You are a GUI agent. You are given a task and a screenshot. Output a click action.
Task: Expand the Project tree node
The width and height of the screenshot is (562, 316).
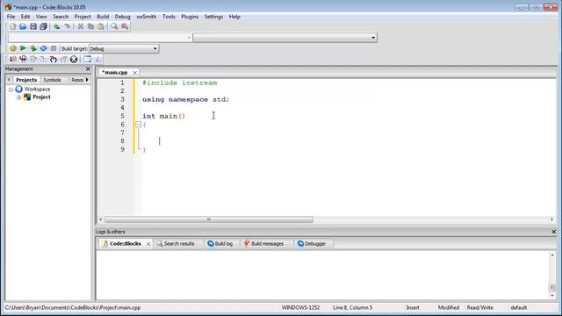(19, 97)
